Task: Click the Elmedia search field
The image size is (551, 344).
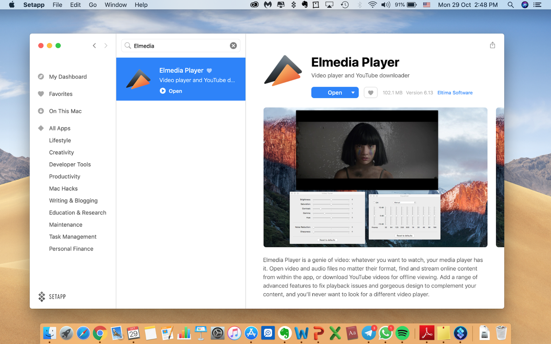Action: click(180, 45)
